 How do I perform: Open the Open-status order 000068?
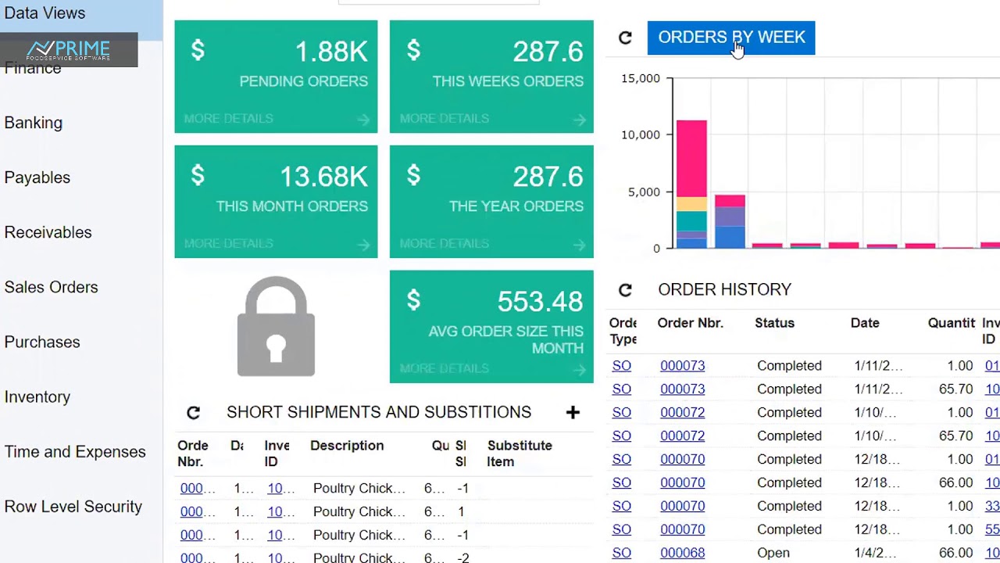[682, 553]
